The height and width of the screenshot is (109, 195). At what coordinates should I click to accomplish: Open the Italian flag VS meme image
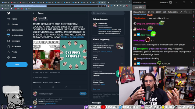point(46,55)
